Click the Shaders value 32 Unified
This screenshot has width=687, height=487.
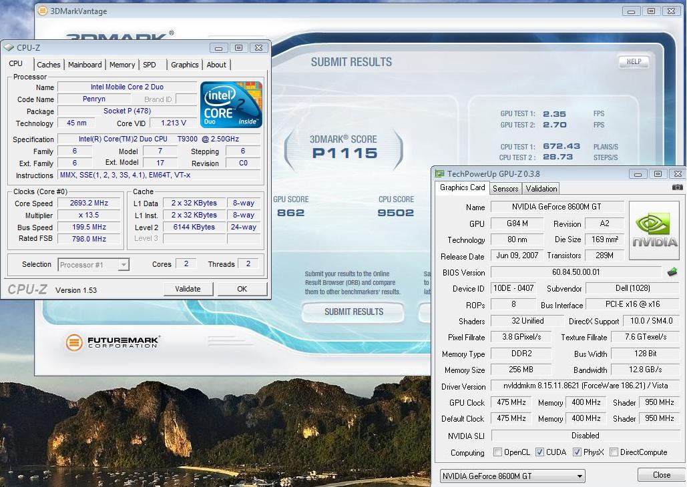[527, 321]
